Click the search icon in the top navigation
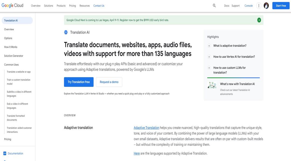Image resolution: width=291 pixels, height=161 pixels. point(214,5)
